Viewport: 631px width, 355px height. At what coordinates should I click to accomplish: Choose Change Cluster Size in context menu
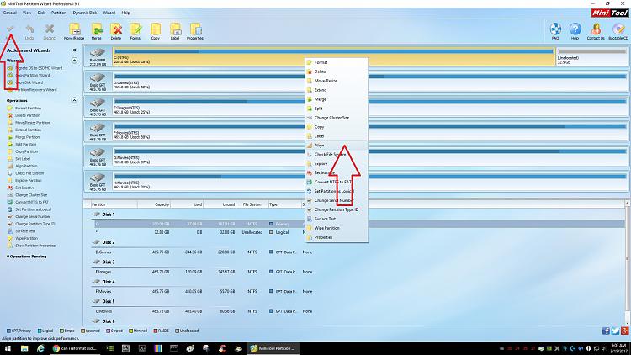pyautogui.click(x=337, y=118)
